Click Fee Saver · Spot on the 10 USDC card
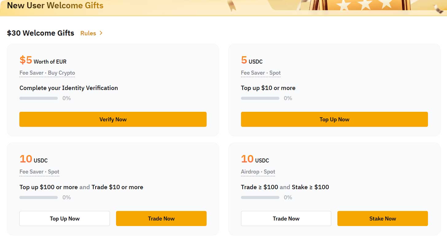The image size is (447, 238). pyautogui.click(x=39, y=172)
